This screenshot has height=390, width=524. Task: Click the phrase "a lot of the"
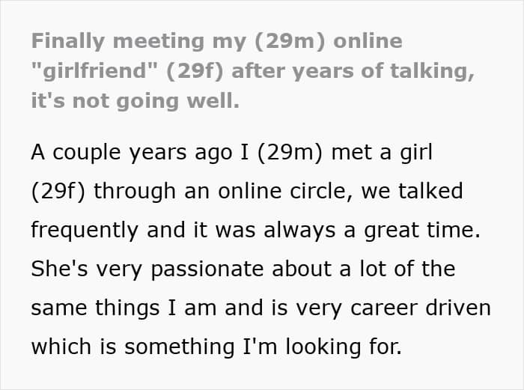pos(397,268)
